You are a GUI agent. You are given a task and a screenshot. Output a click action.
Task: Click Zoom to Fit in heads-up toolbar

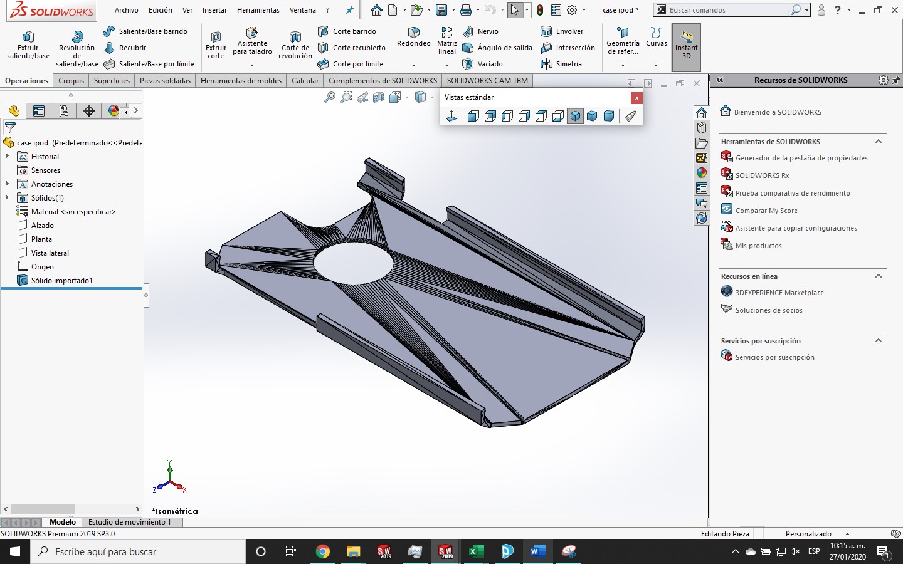point(330,97)
